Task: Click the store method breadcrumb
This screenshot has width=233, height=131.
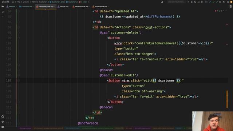Action: (84, 2)
